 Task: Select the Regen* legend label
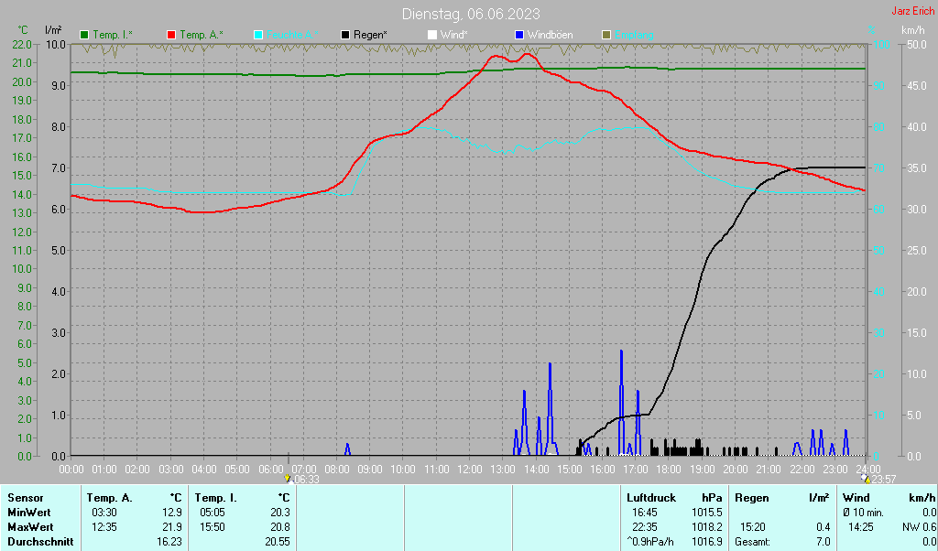point(371,35)
